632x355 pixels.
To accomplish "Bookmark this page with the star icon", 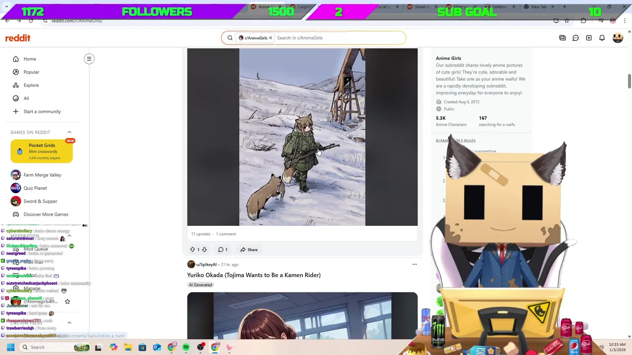I will click(567, 21).
